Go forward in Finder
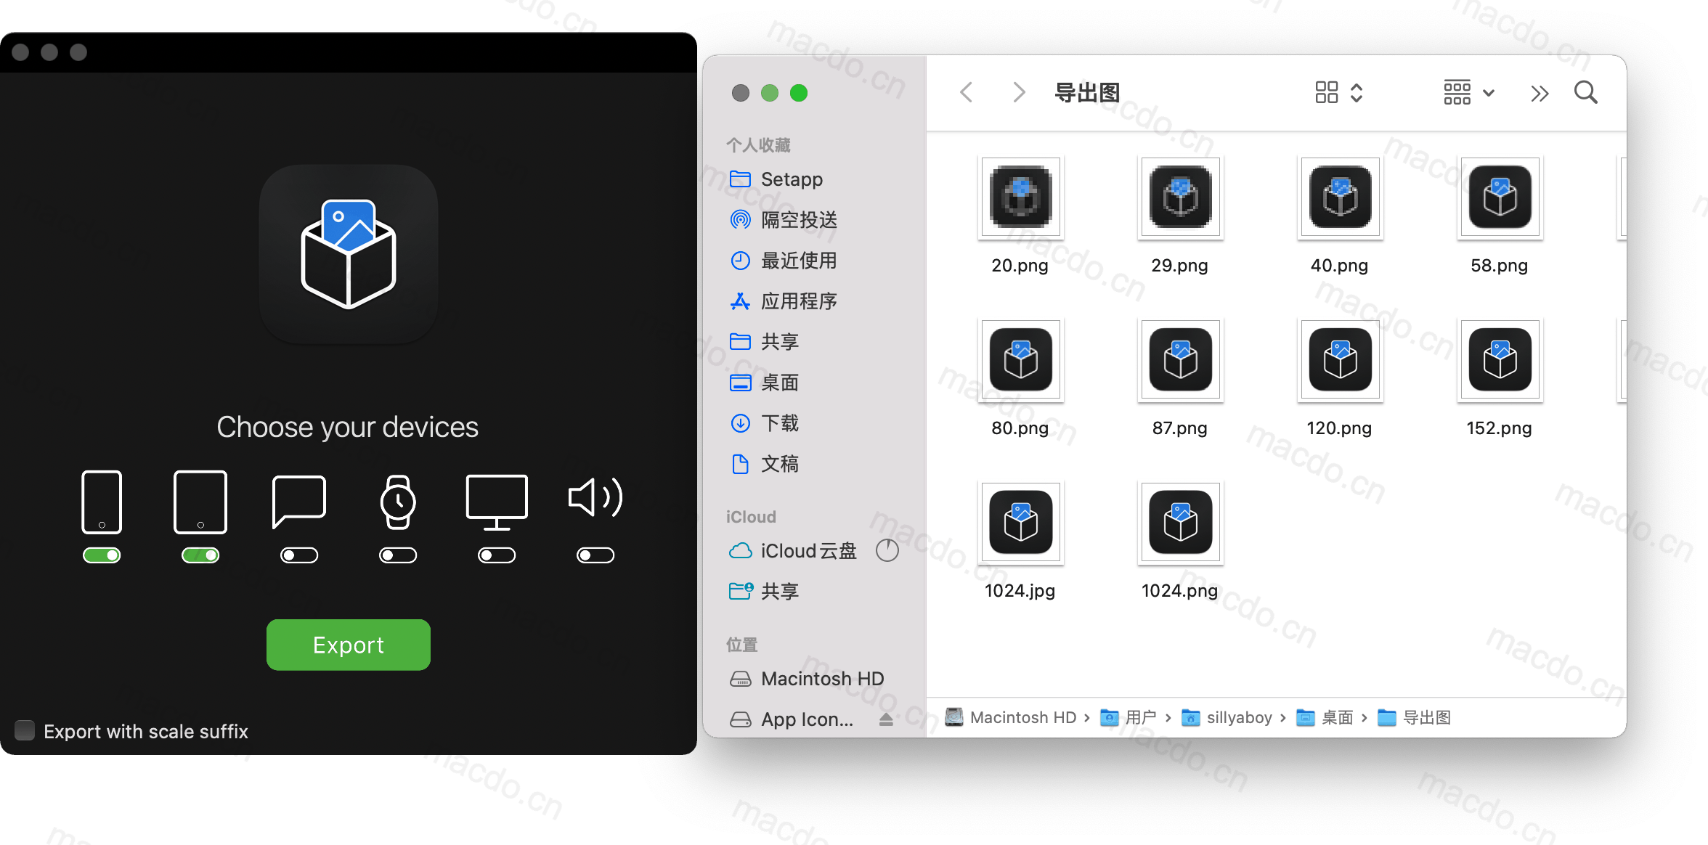The height and width of the screenshot is (845, 1708). pos(1019,93)
